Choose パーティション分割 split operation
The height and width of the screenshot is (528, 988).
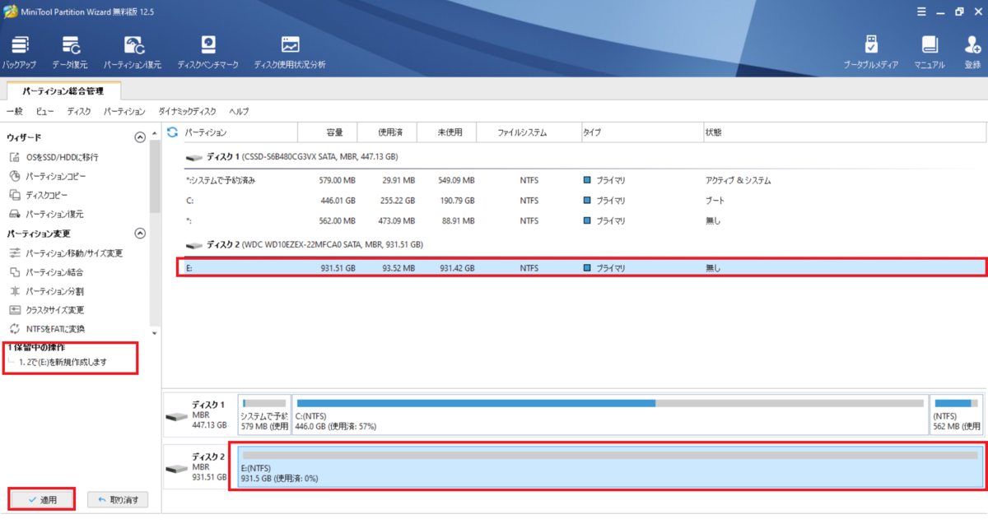click(46, 291)
